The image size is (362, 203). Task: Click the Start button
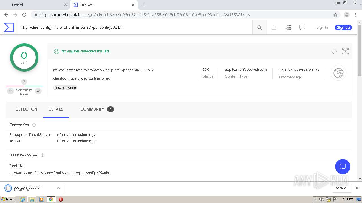(8, 199)
